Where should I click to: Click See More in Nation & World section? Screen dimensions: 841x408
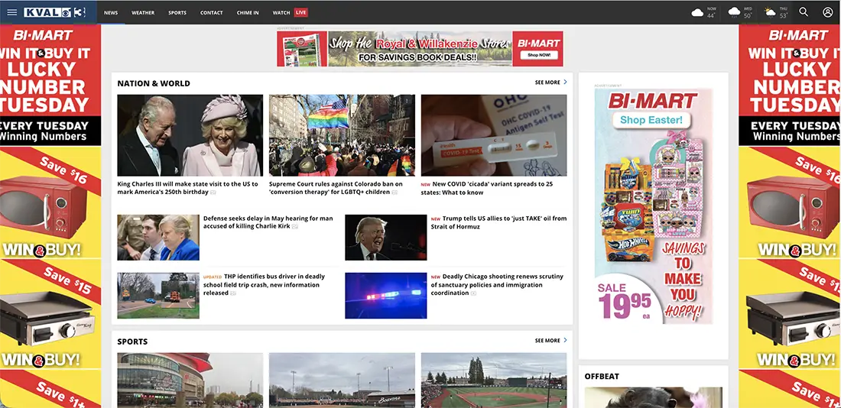coord(547,83)
